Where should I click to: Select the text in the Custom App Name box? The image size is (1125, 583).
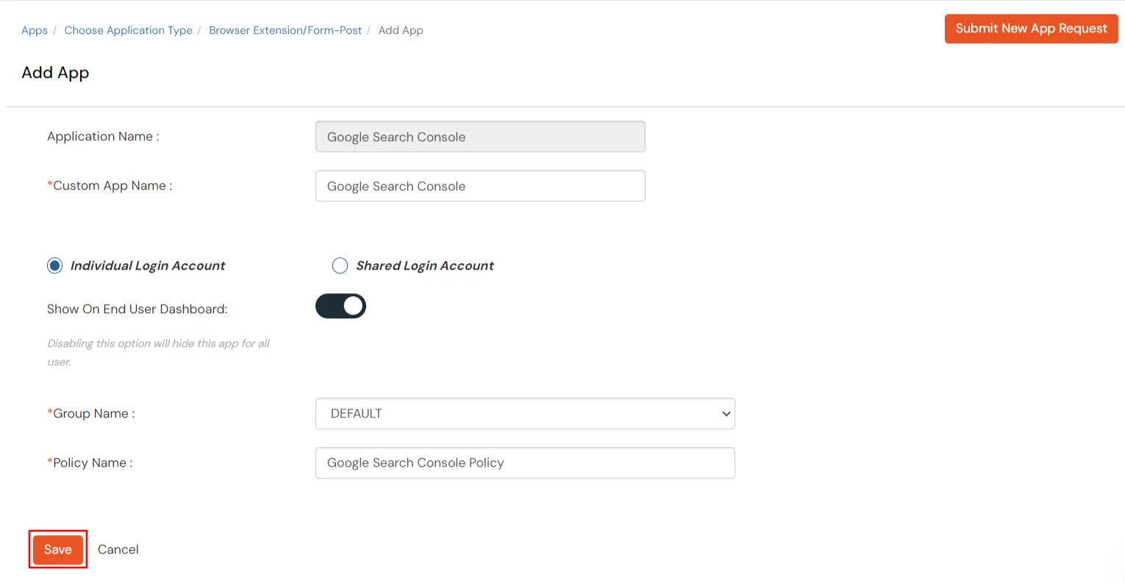pyautogui.click(x=480, y=186)
